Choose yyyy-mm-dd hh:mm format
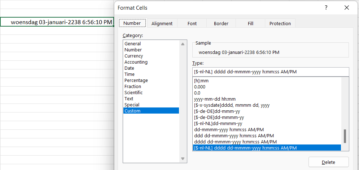Screen dimensions: 359x170 click(214, 99)
